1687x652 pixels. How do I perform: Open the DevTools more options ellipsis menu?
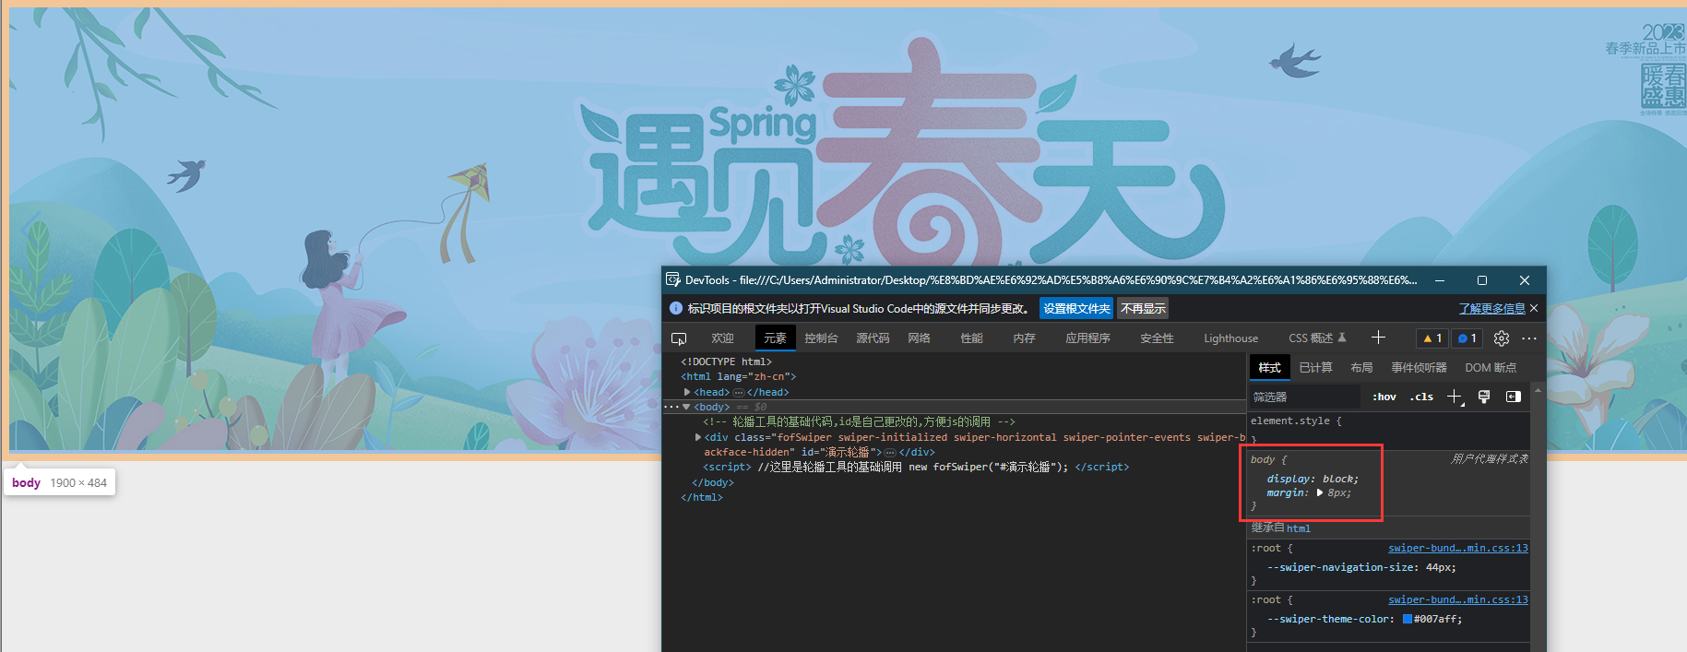click(1529, 338)
